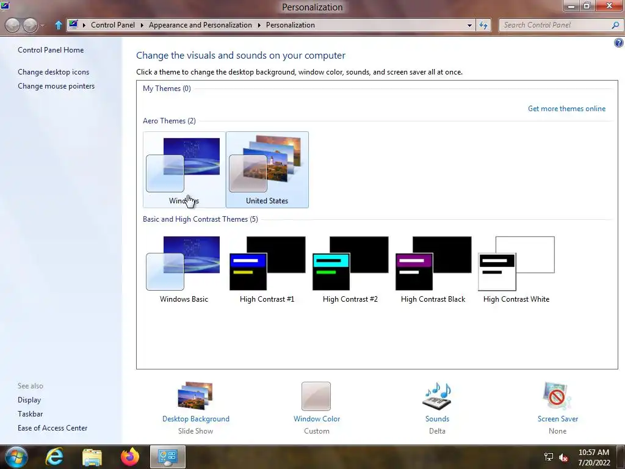This screenshot has width=625, height=469.
Task: Click the Aero Themes (2) heading
Action: coord(170,120)
